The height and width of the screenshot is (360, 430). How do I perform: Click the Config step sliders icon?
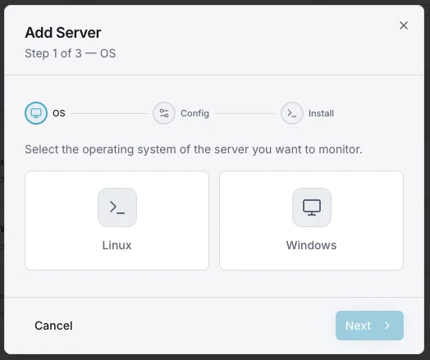tap(164, 113)
